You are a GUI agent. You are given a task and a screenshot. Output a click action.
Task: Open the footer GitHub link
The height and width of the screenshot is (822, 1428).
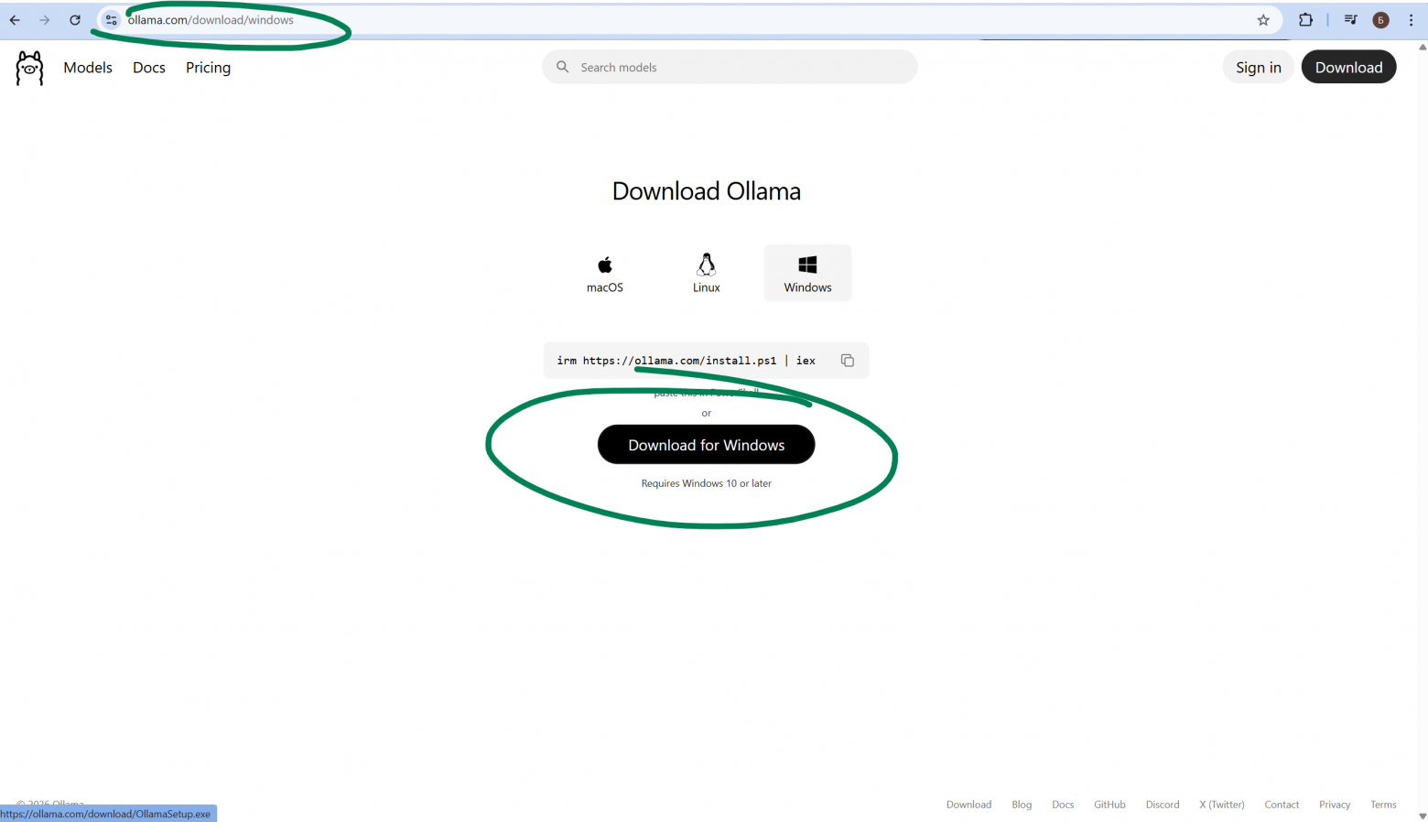[x=1109, y=805]
